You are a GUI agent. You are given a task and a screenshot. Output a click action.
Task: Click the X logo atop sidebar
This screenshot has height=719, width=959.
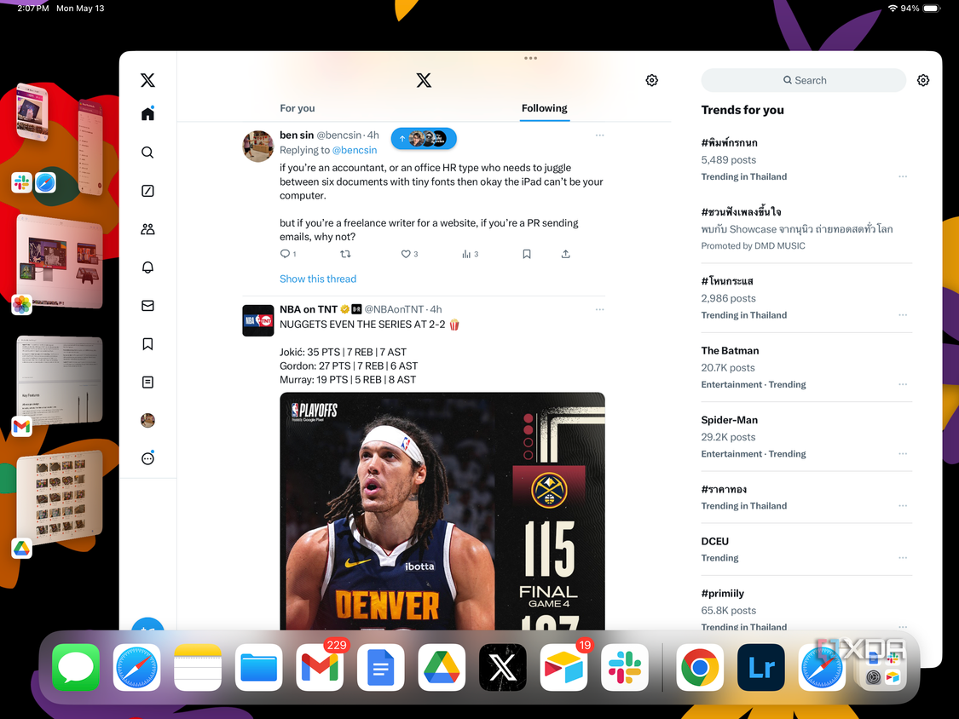click(x=147, y=80)
